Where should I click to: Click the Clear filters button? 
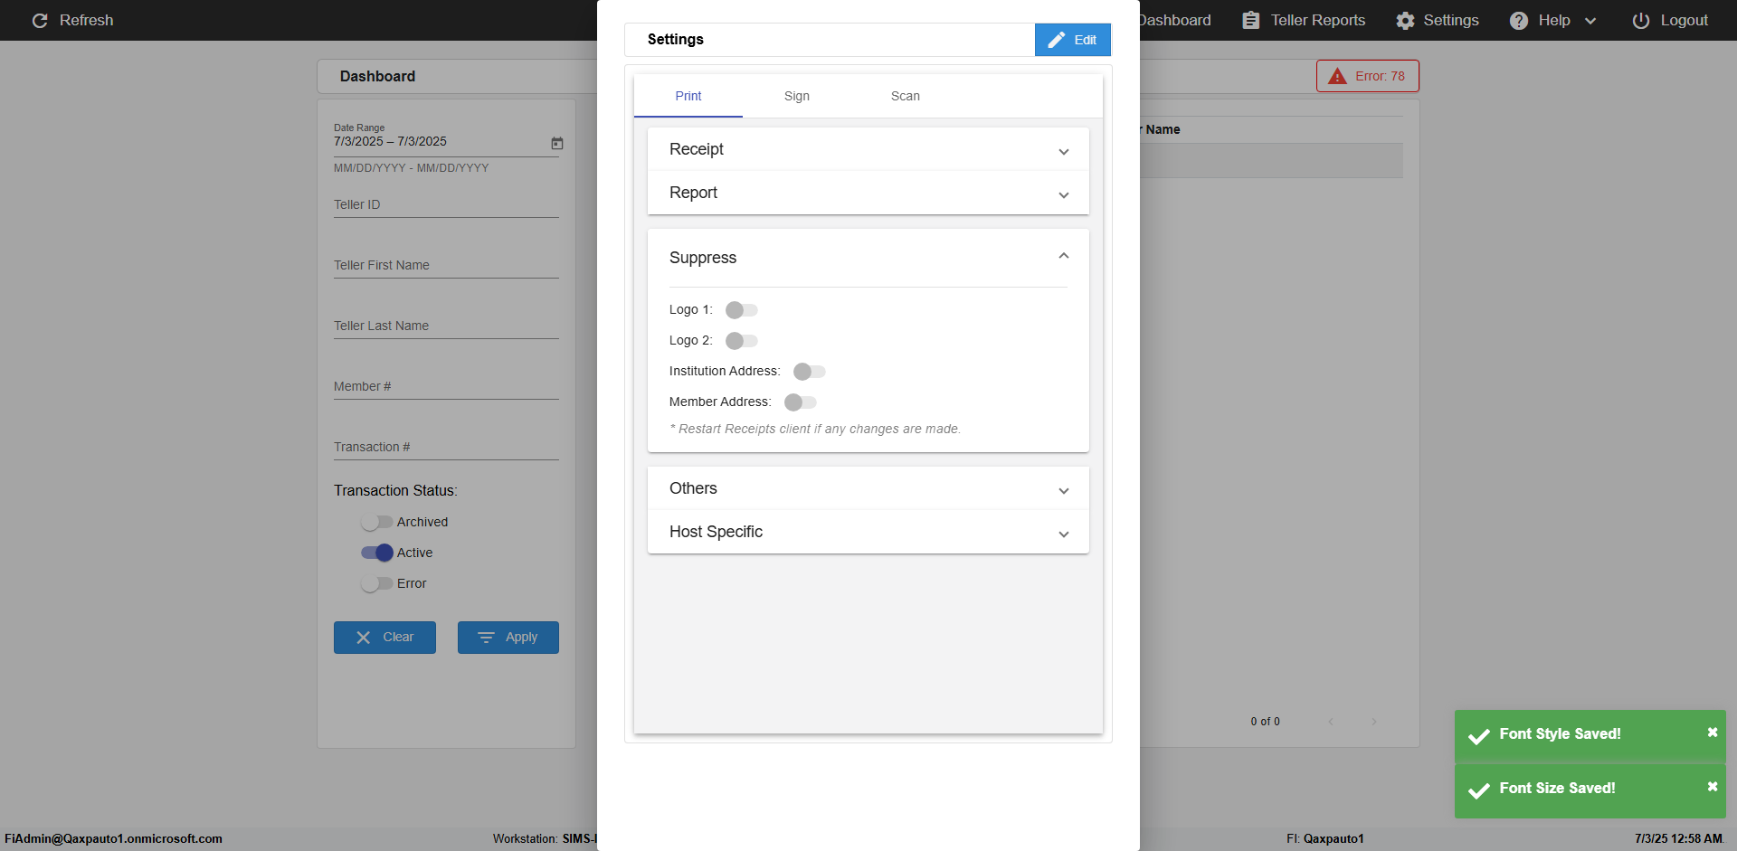coord(384,638)
